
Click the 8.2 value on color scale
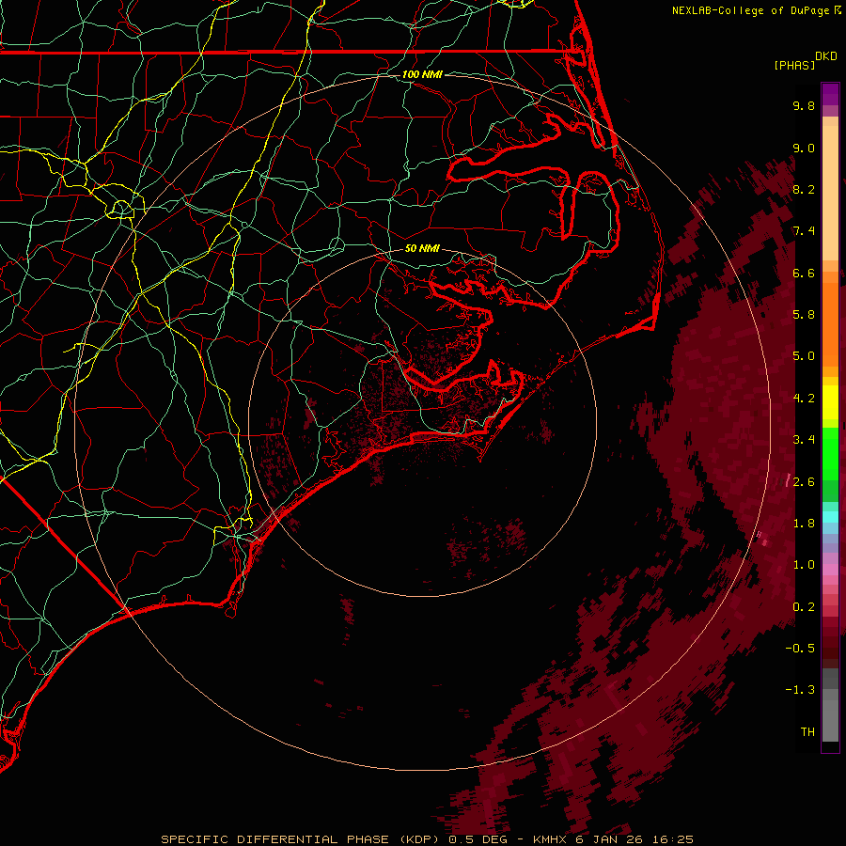point(804,189)
